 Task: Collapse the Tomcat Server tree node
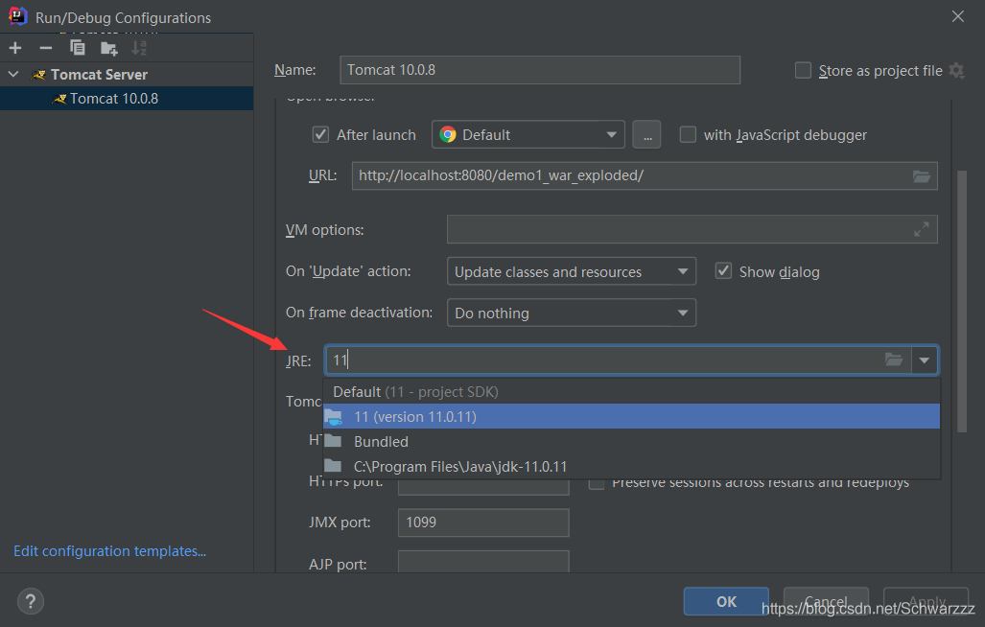click(13, 74)
